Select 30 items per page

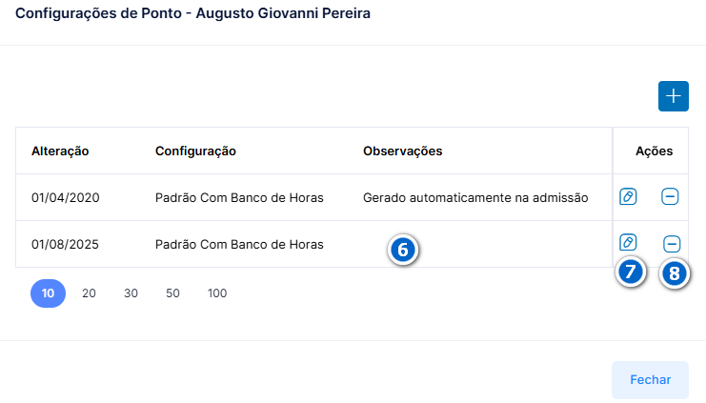(x=131, y=293)
